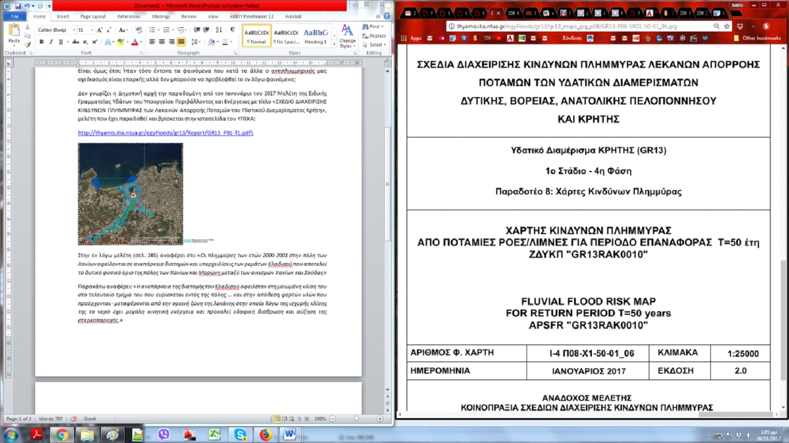Toggle Italic formatting

[x=51, y=42]
